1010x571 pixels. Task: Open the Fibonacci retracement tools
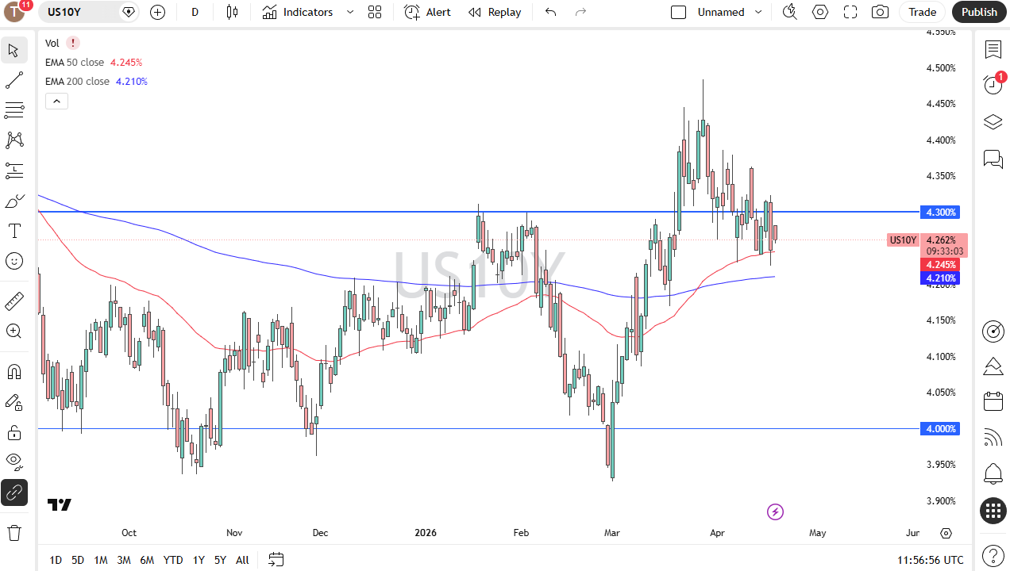coord(14,110)
